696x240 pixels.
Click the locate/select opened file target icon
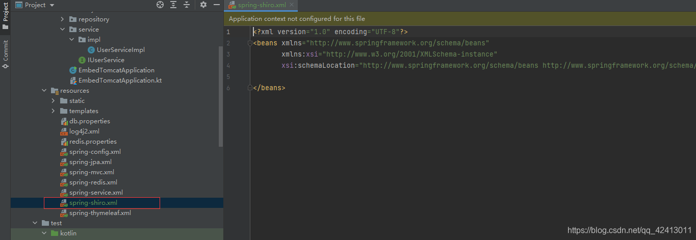[x=160, y=5]
